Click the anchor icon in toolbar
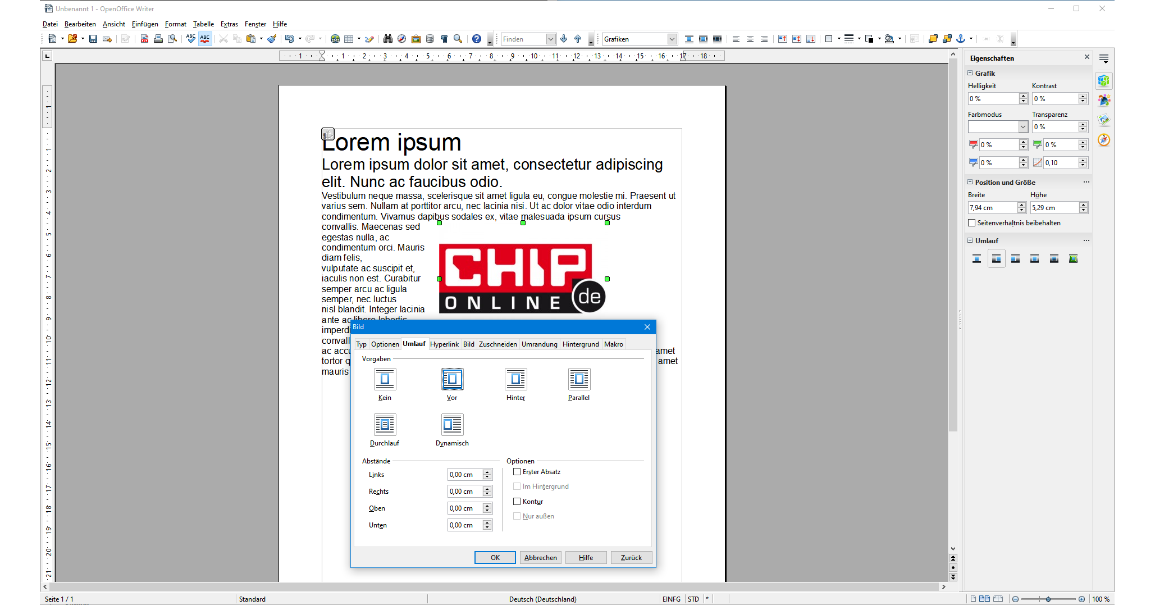This screenshot has height=605, width=1155. [x=961, y=39]
